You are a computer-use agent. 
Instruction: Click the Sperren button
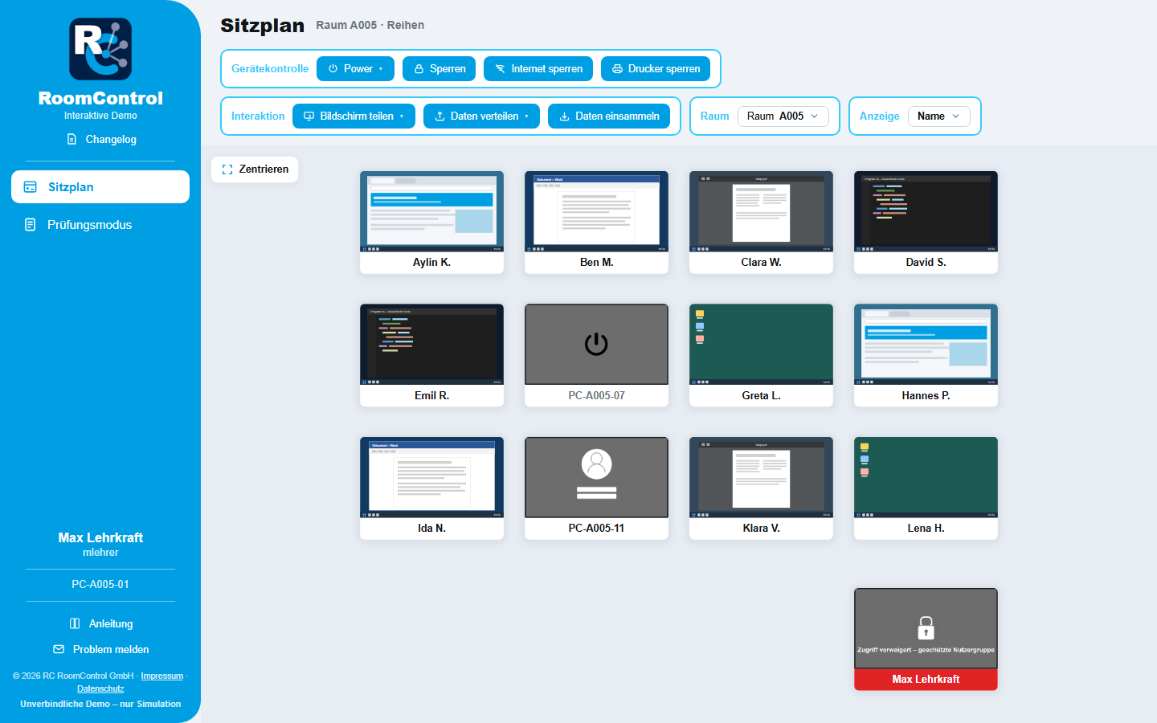click(439, 69)
